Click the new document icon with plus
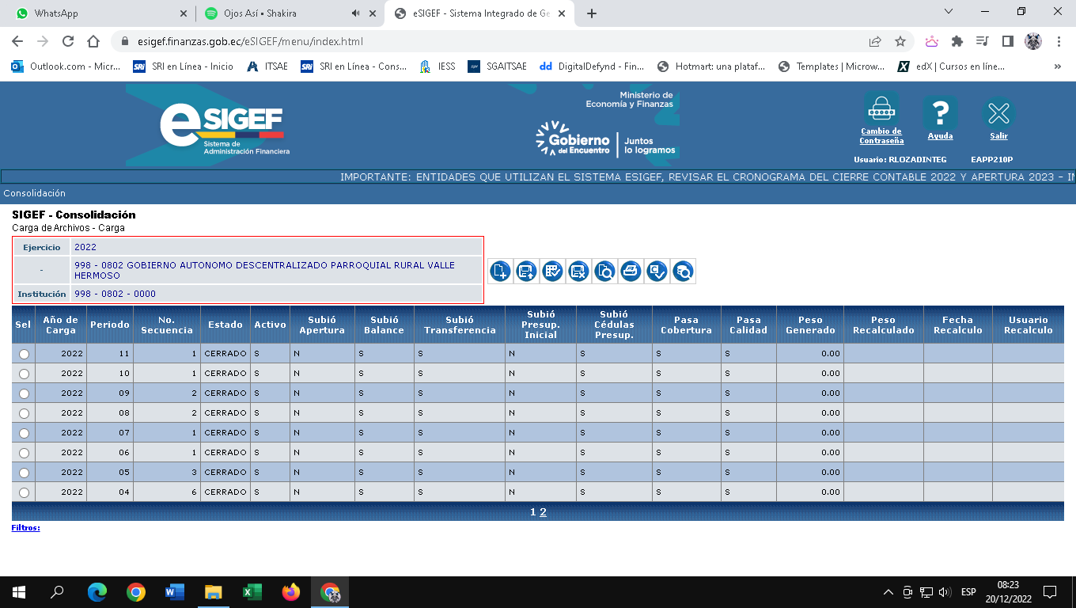 pos(500,272)
